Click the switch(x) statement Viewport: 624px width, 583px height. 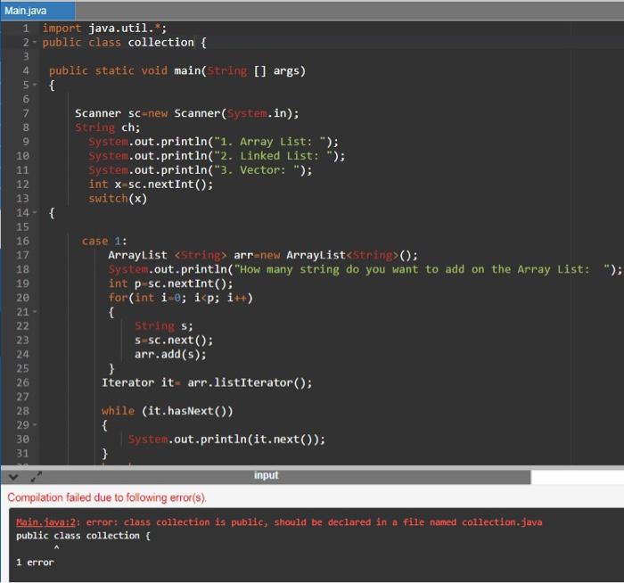[x=118, y=198]
